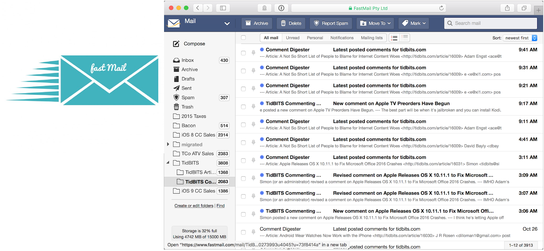Open the Move To dropdown

pyautogui.click(x=375, y=23)
